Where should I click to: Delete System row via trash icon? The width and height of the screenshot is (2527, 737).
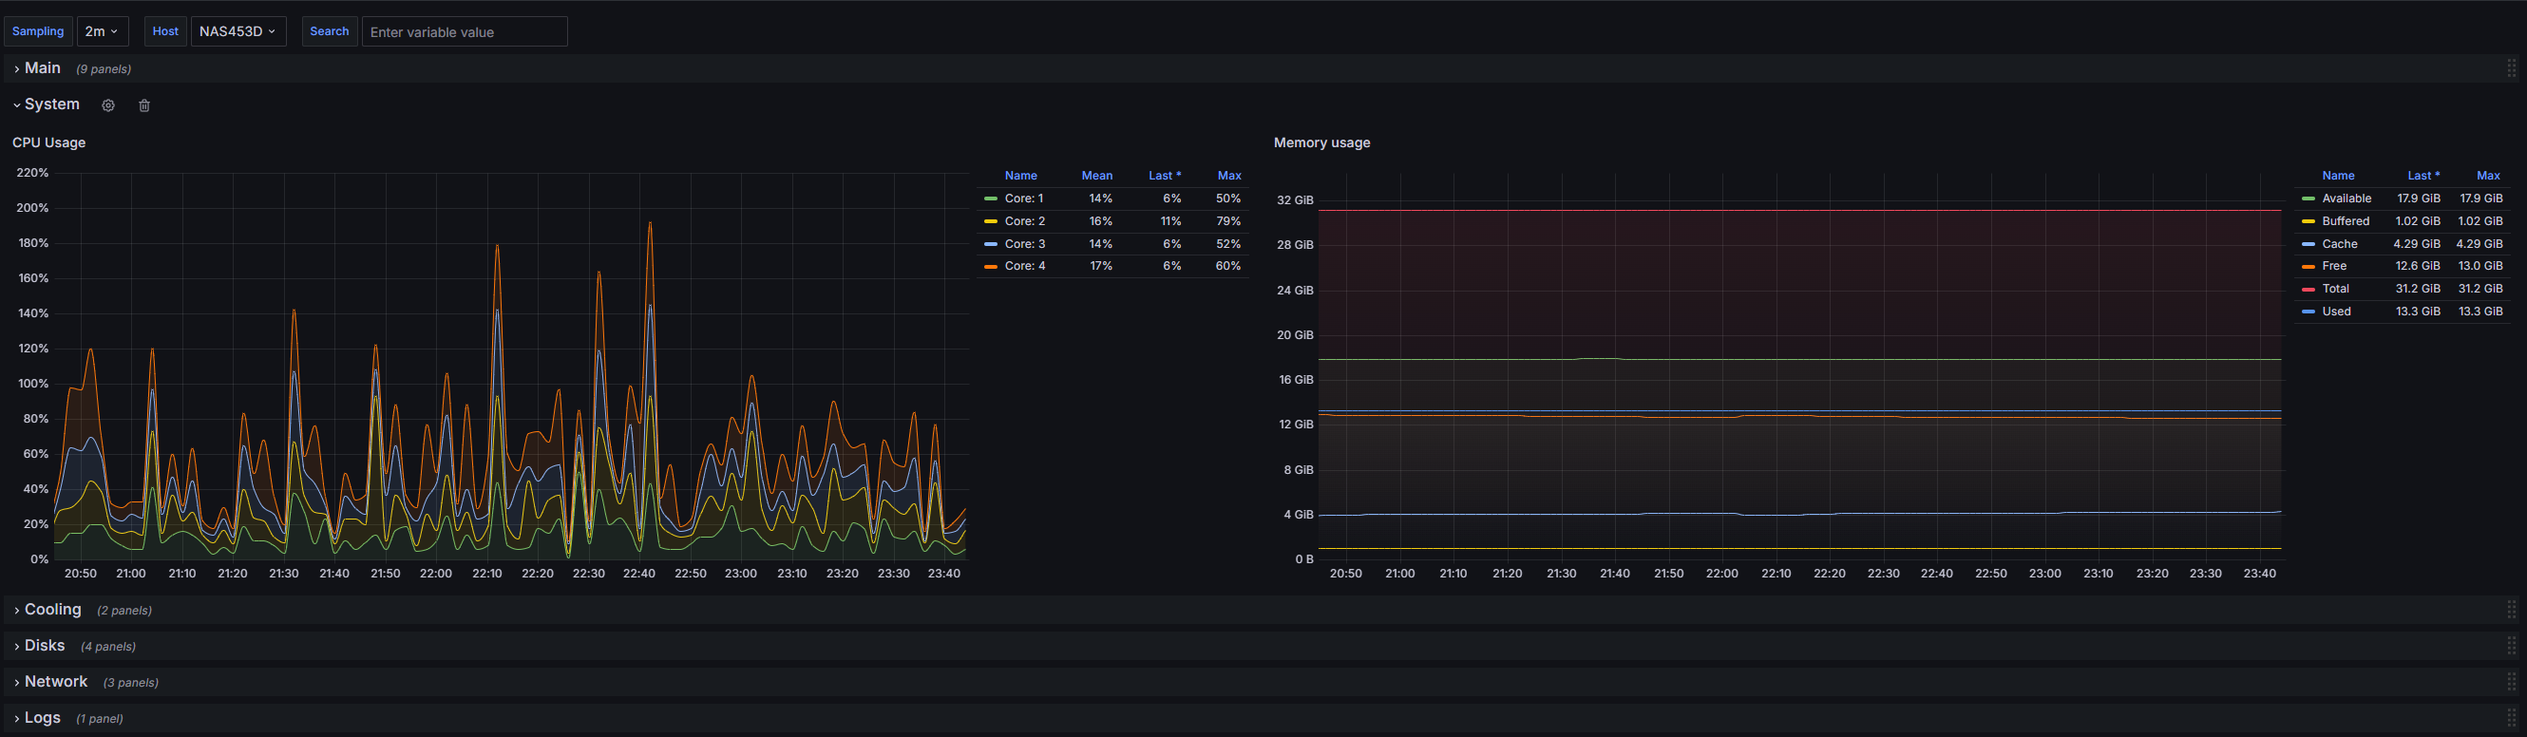[x=144, y=106]
